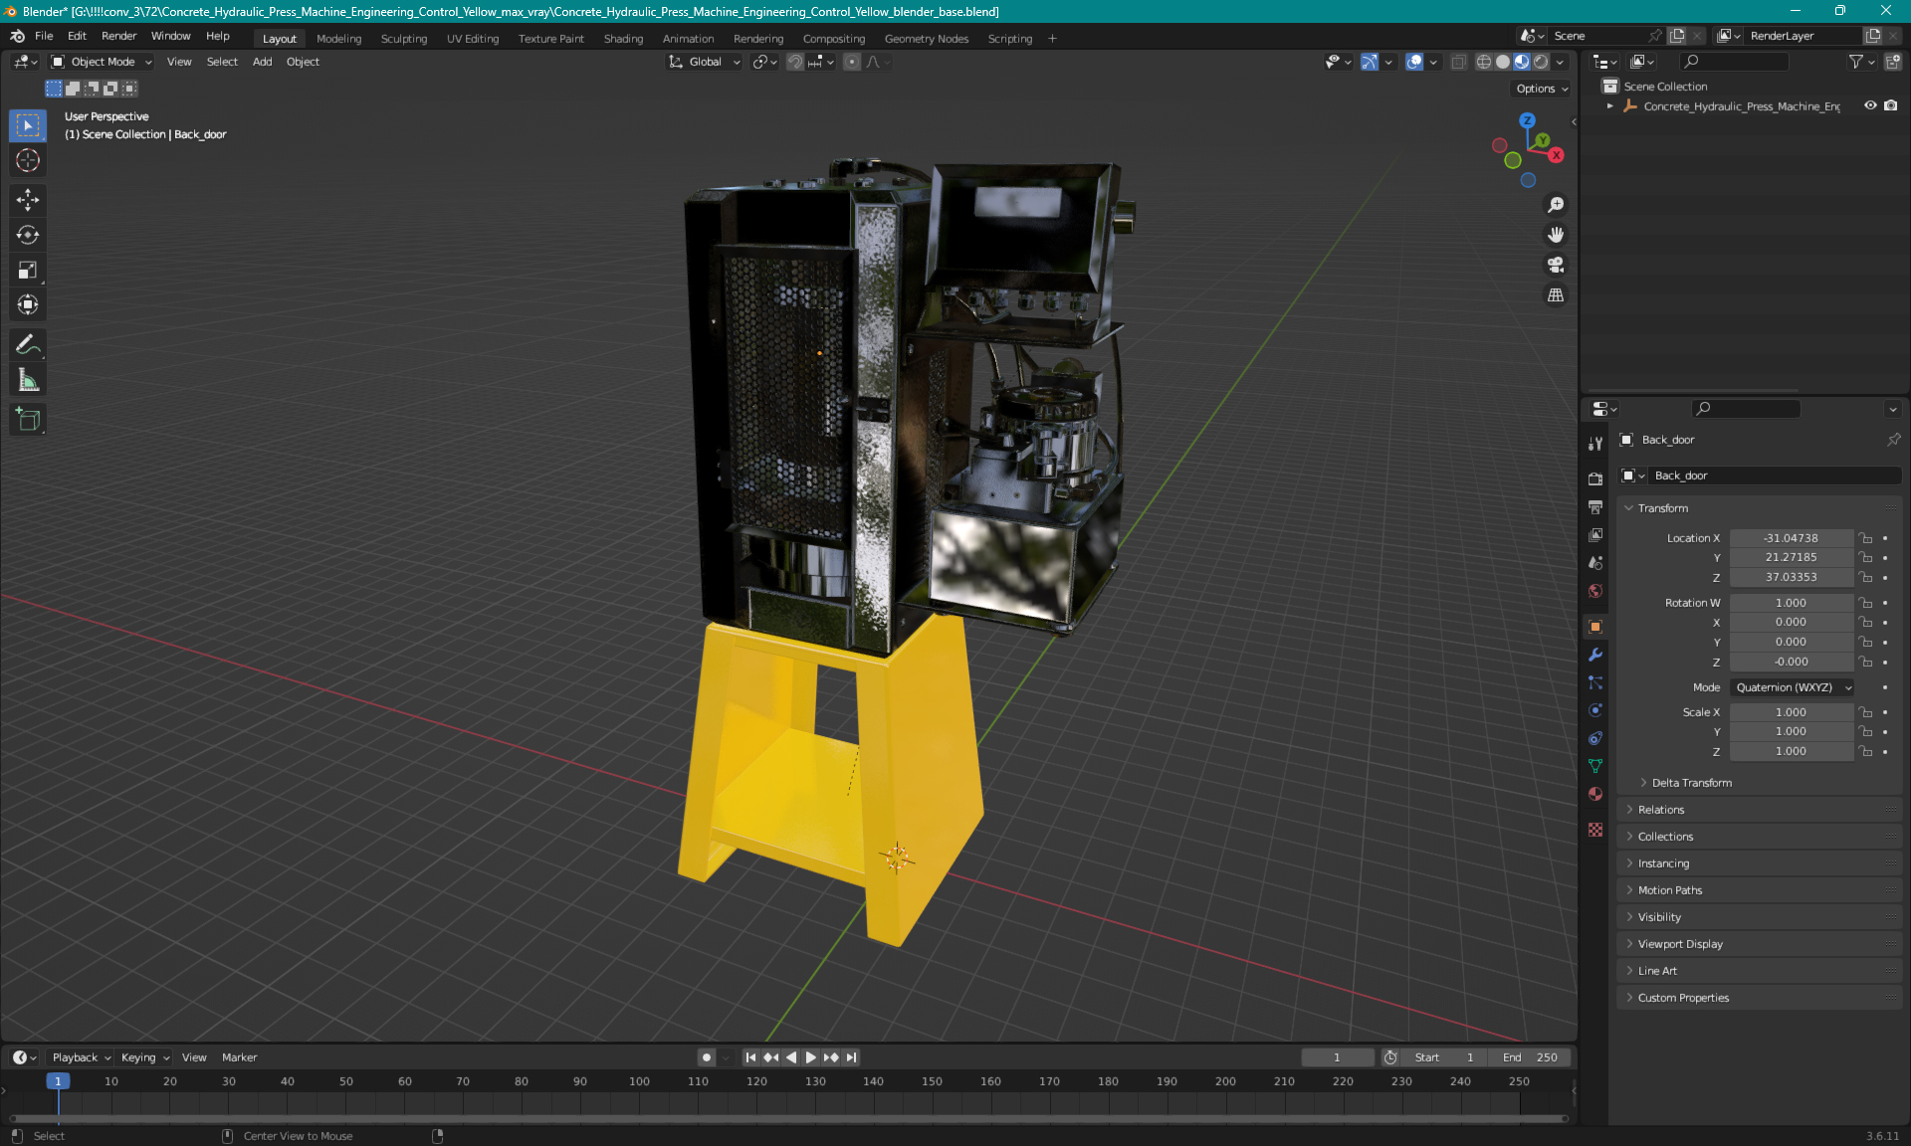
Task: Switch to the Shading workspace tab
Action: coord(623,39)
